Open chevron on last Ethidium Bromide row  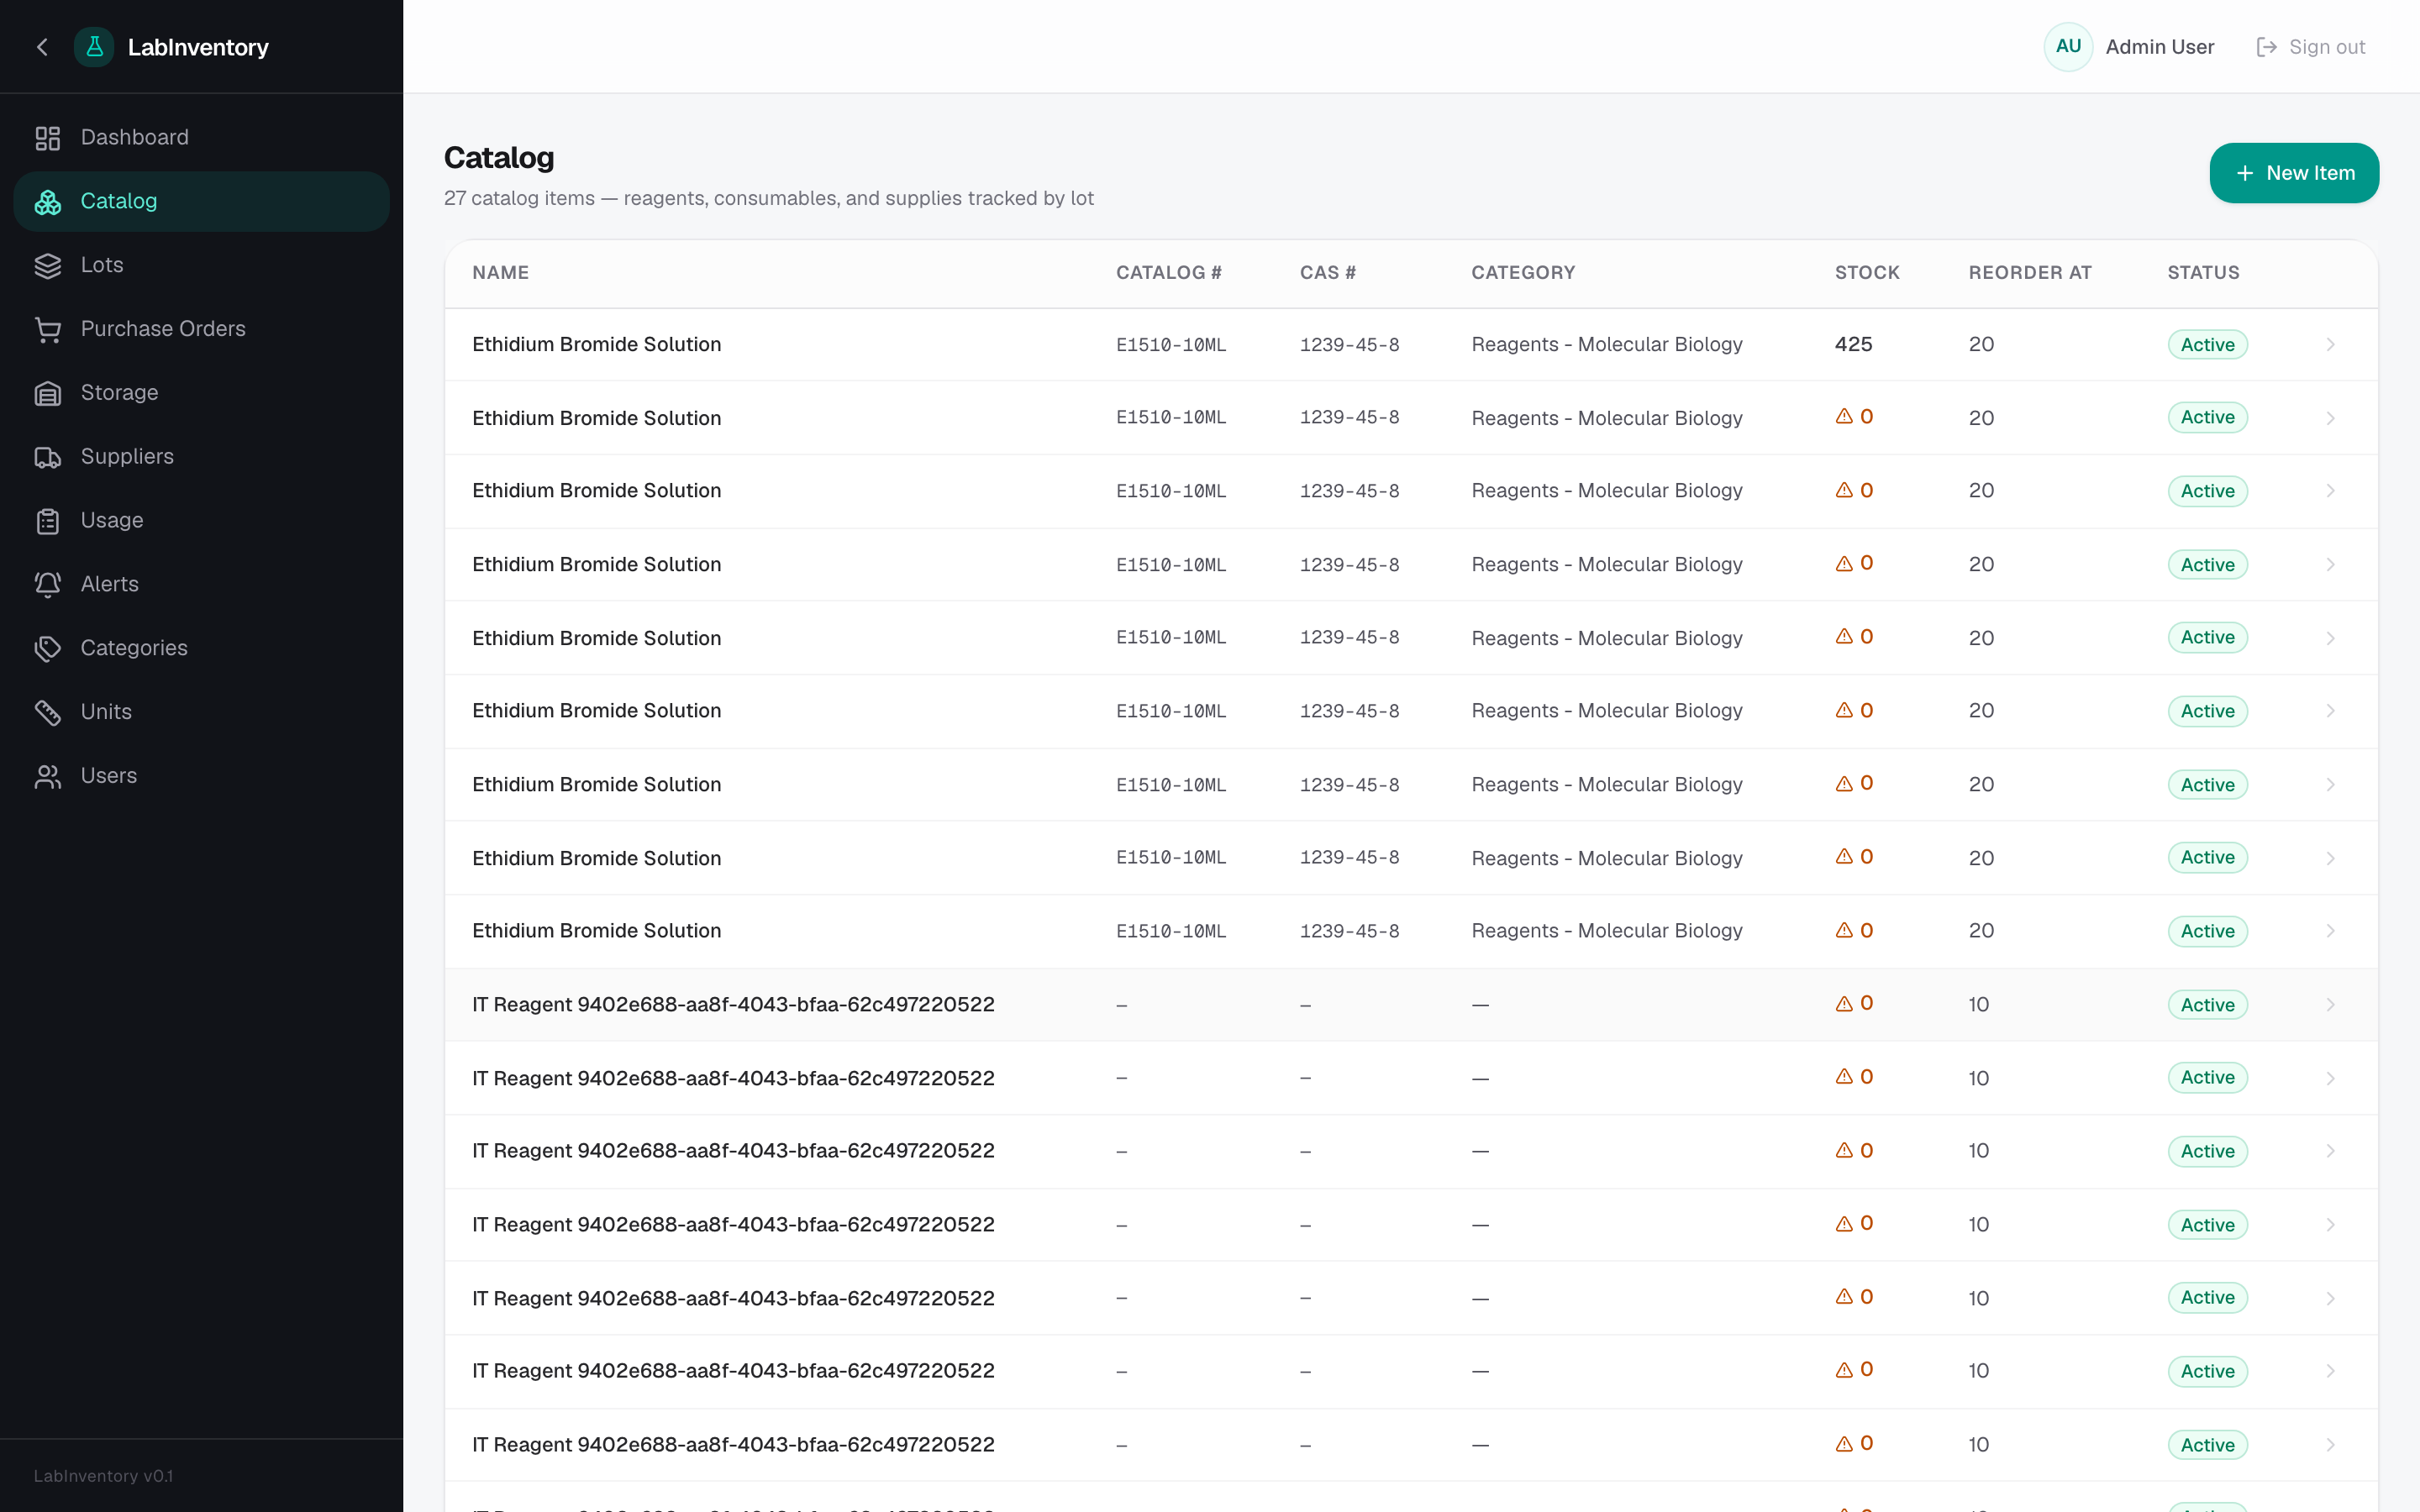[2330, 931]
